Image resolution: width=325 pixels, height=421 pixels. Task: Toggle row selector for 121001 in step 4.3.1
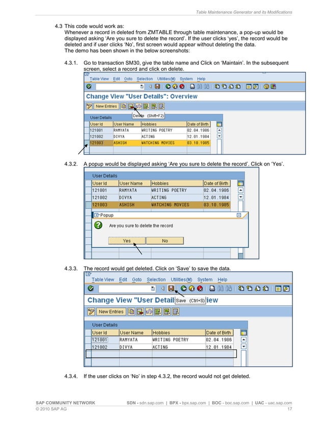[x=87, y=130]
